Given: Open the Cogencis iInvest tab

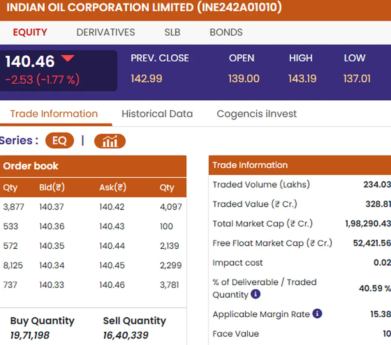Looking at the screenshot, I should [x=257, y=114].
